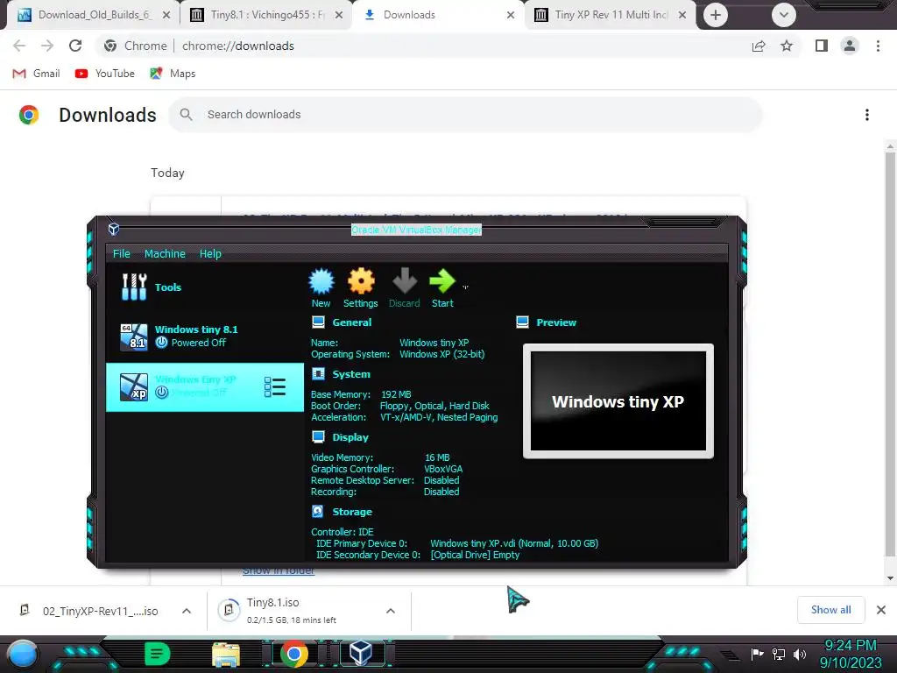Image resolution: width=897 pixels, height=673 pixels.
Task: Click the browser forward arrow
Action: click(47, 46)
